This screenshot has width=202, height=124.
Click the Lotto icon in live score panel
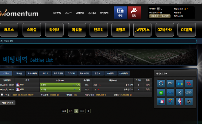(179, 83)
